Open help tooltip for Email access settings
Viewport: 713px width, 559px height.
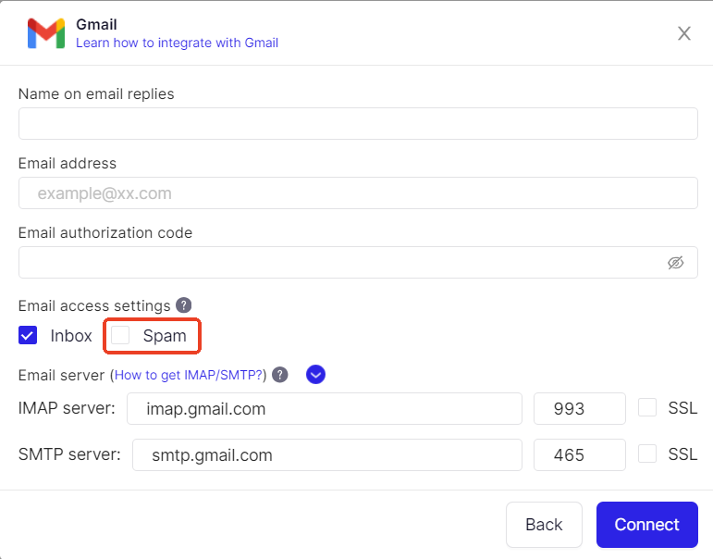(184, 305)
